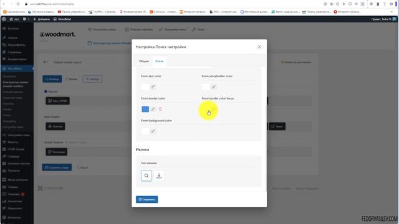Viewport: 399px width, 224px height.
Task: Click Добавить in the admin bar
Action: [42, 19]
